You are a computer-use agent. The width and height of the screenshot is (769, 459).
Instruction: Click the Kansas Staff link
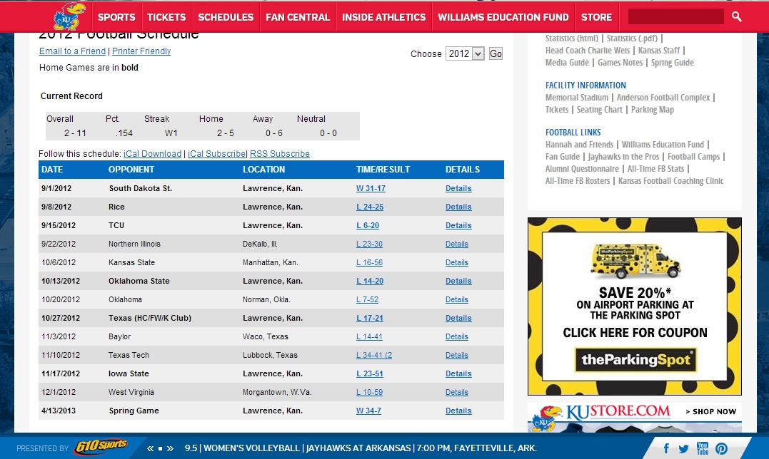tap(659, 51)
